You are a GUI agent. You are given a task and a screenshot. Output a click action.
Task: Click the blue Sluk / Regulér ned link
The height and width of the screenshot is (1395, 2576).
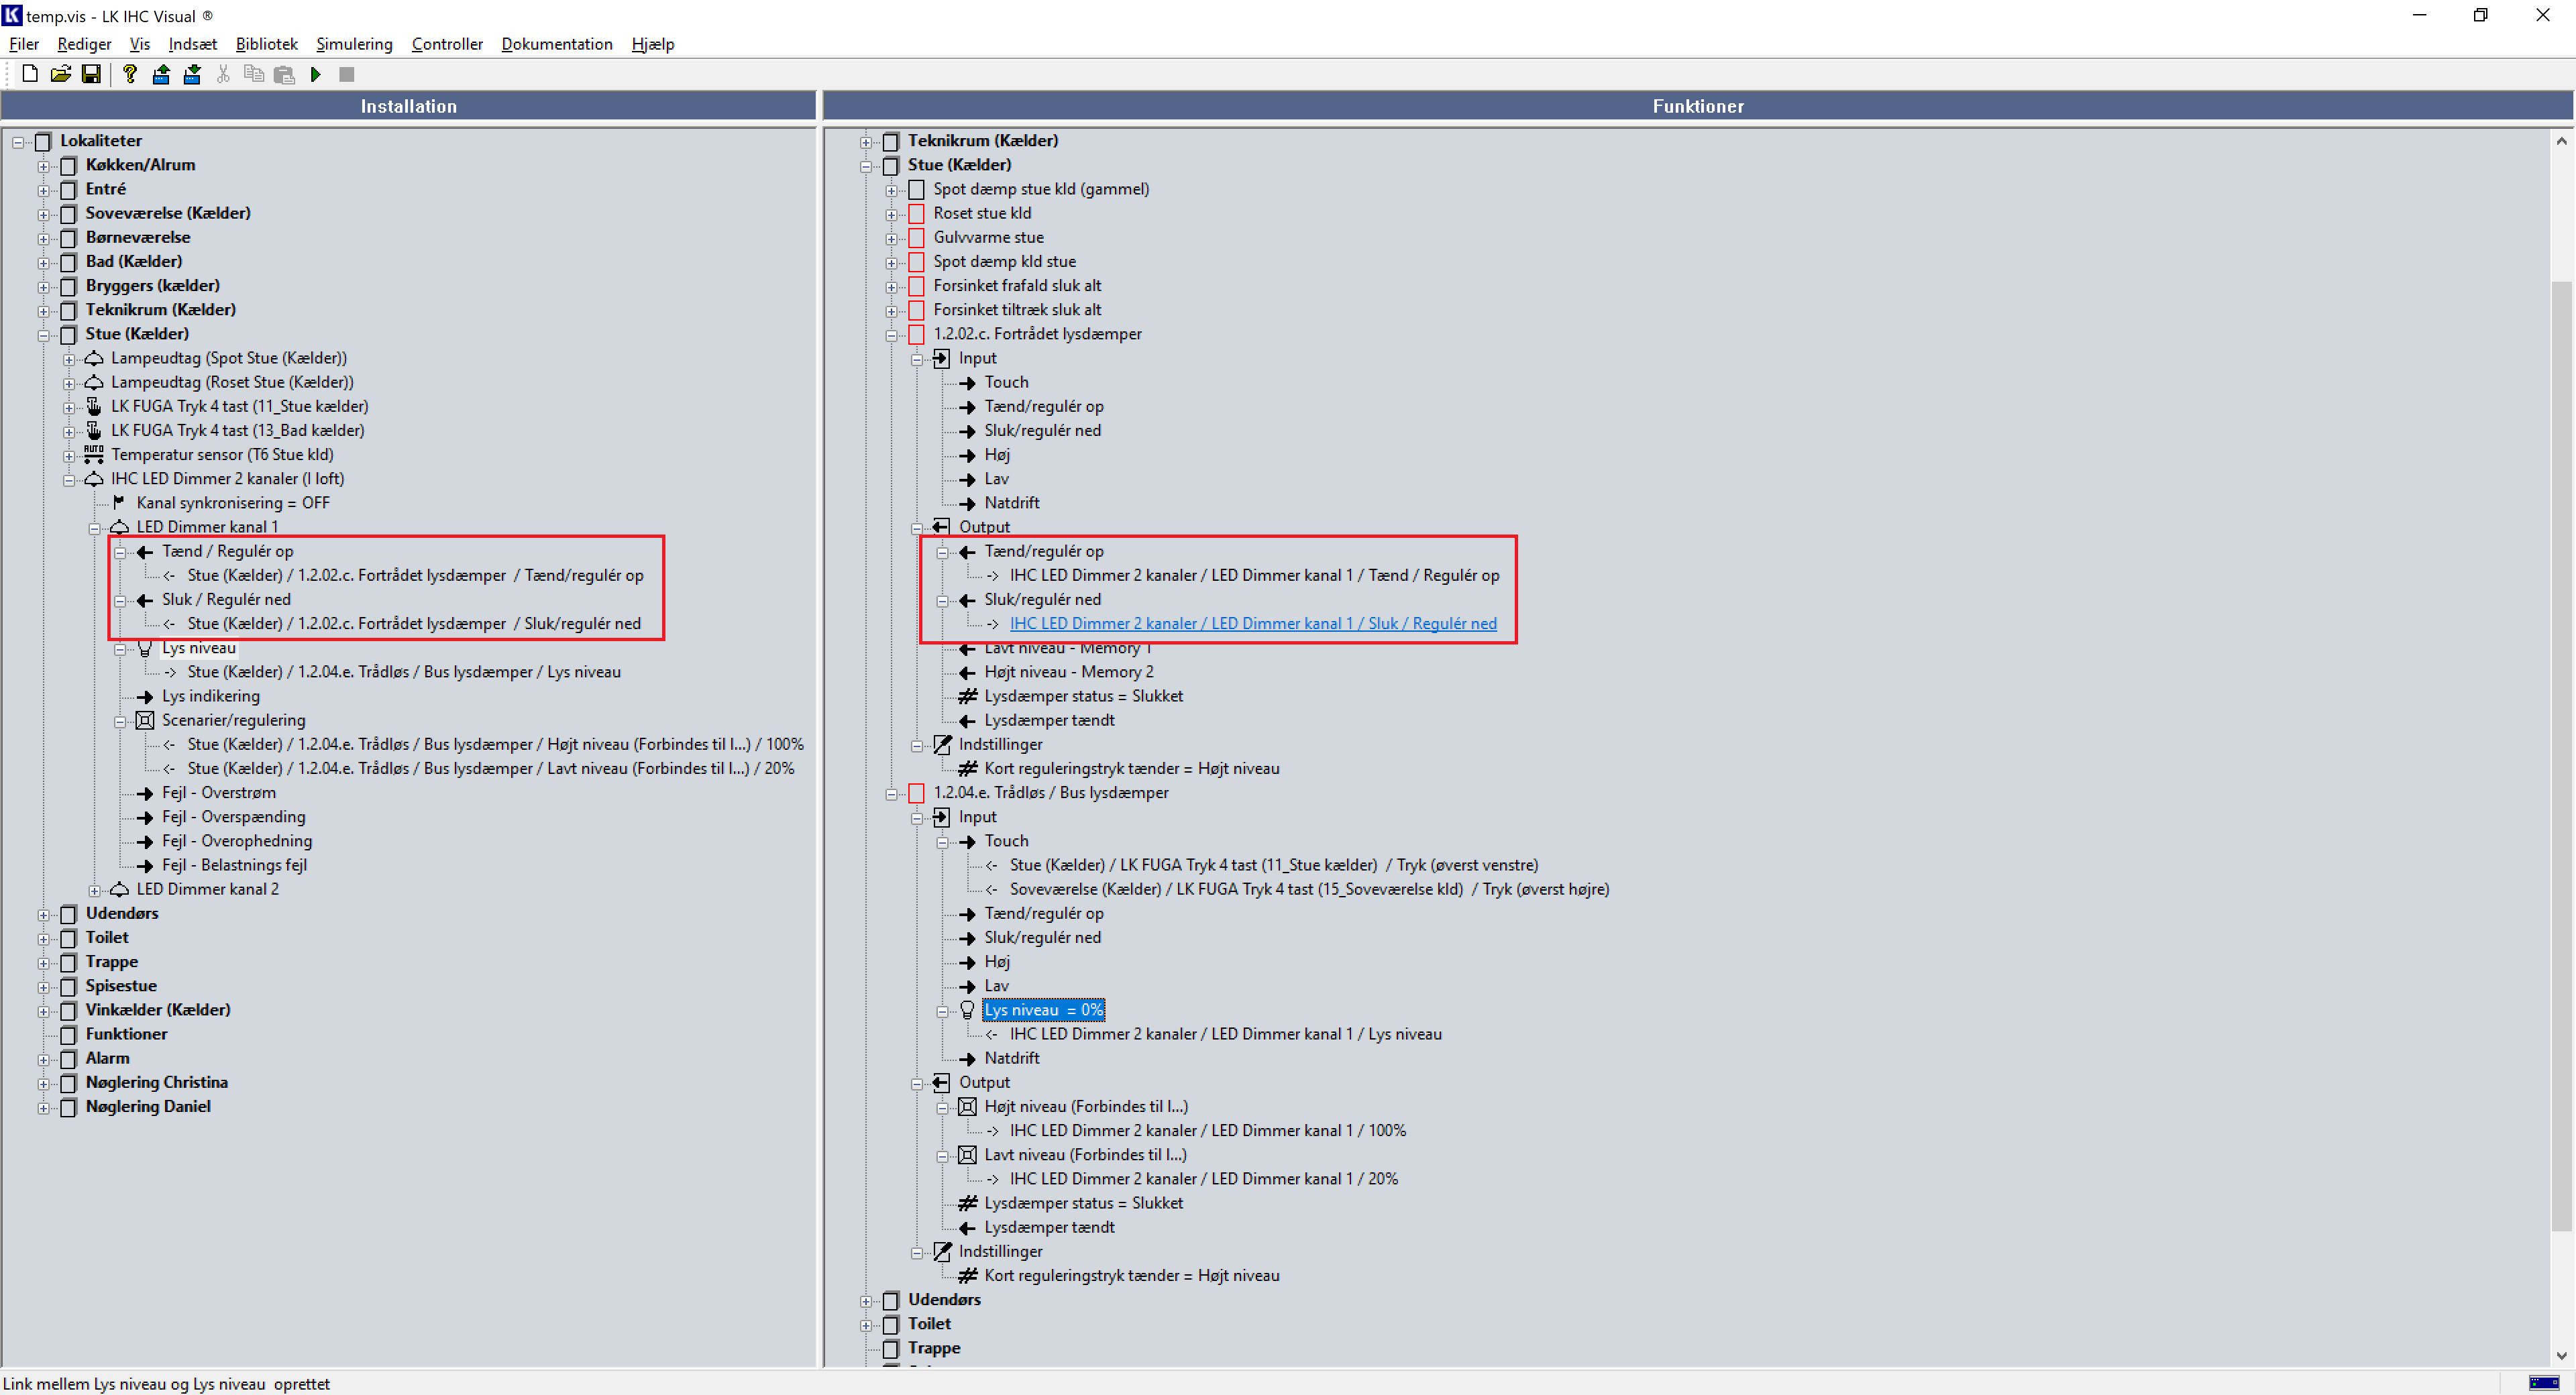coord(1252,624)
